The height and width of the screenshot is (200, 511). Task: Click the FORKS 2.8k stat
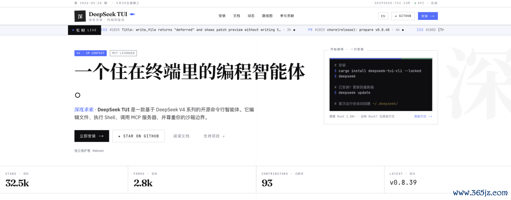[x=145, y=180]
